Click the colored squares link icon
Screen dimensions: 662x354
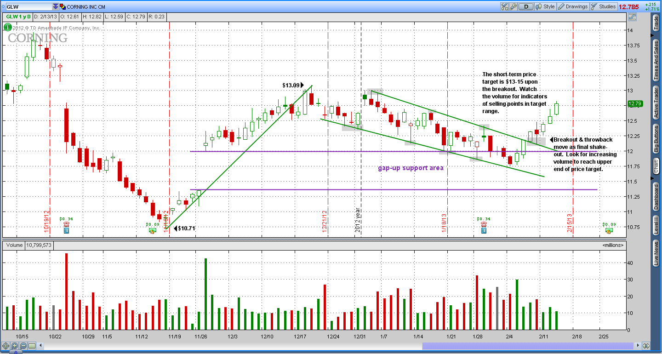tap(63, 7)
